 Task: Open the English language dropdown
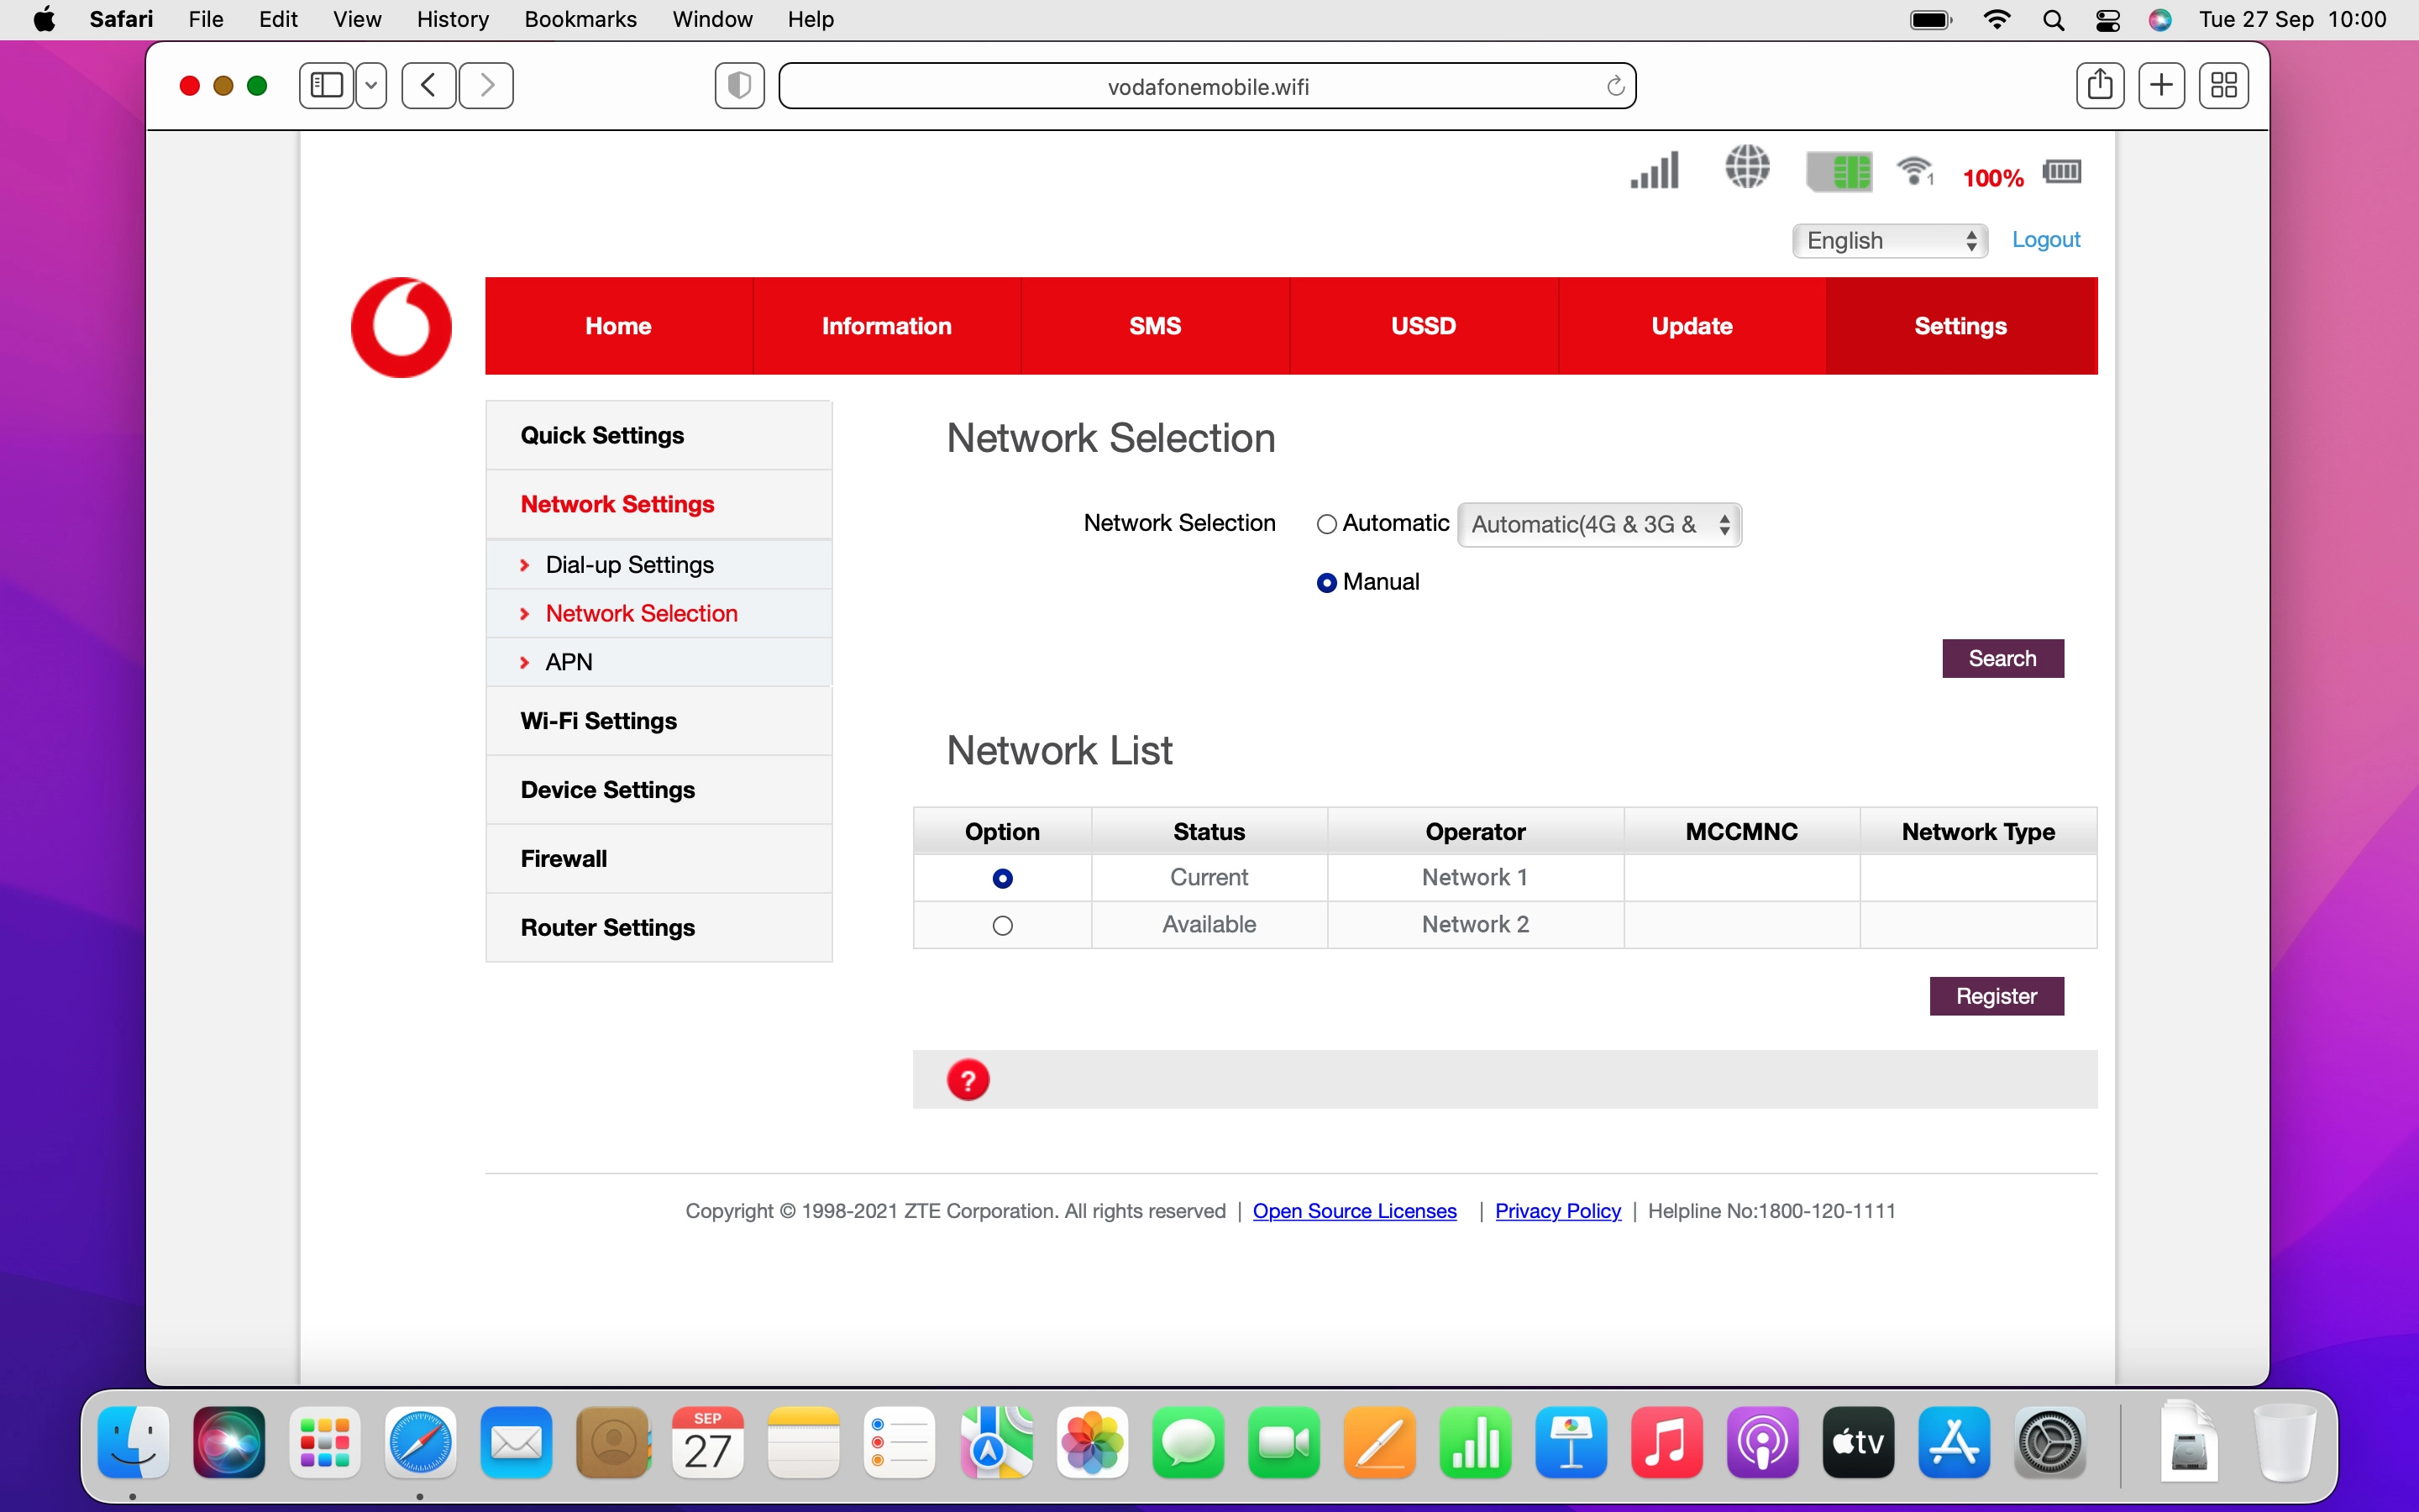click(x=1889, y=240)
